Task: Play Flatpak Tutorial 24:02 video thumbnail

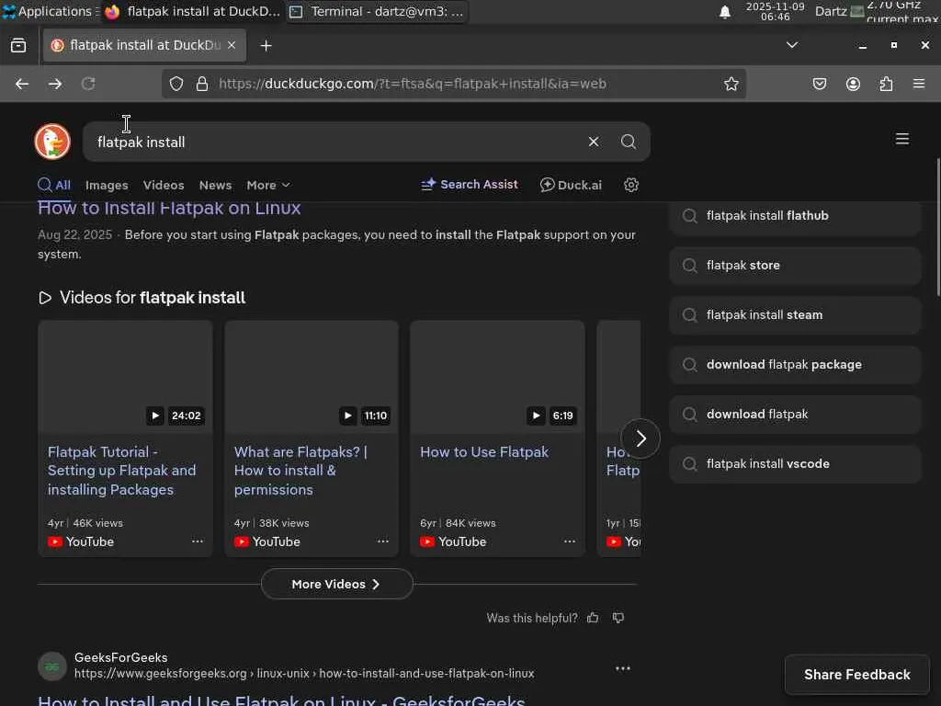Action: point(125,376)
